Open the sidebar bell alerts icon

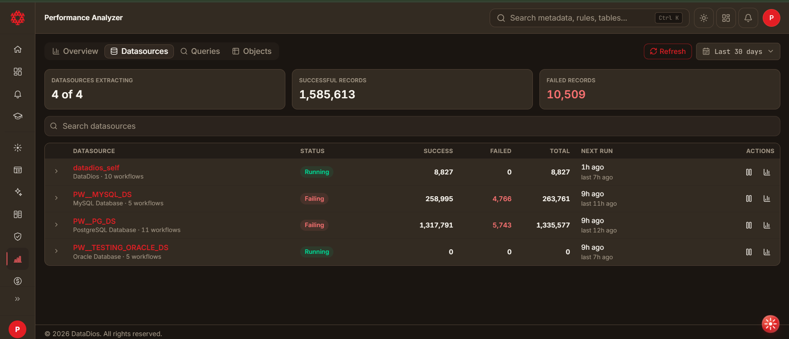pyautogui.click(x=18, y=94)
